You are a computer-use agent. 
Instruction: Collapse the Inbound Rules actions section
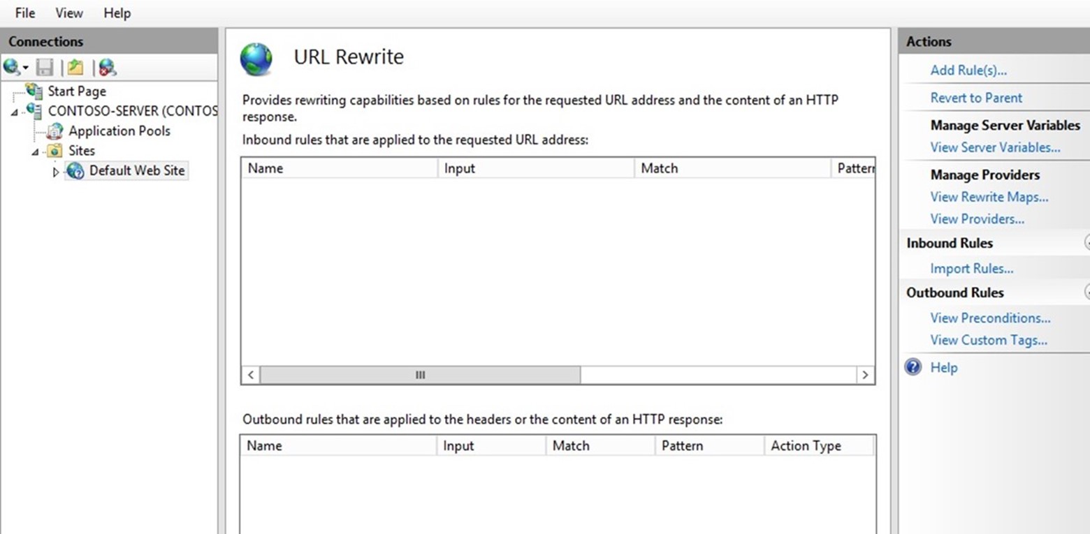1087,242
